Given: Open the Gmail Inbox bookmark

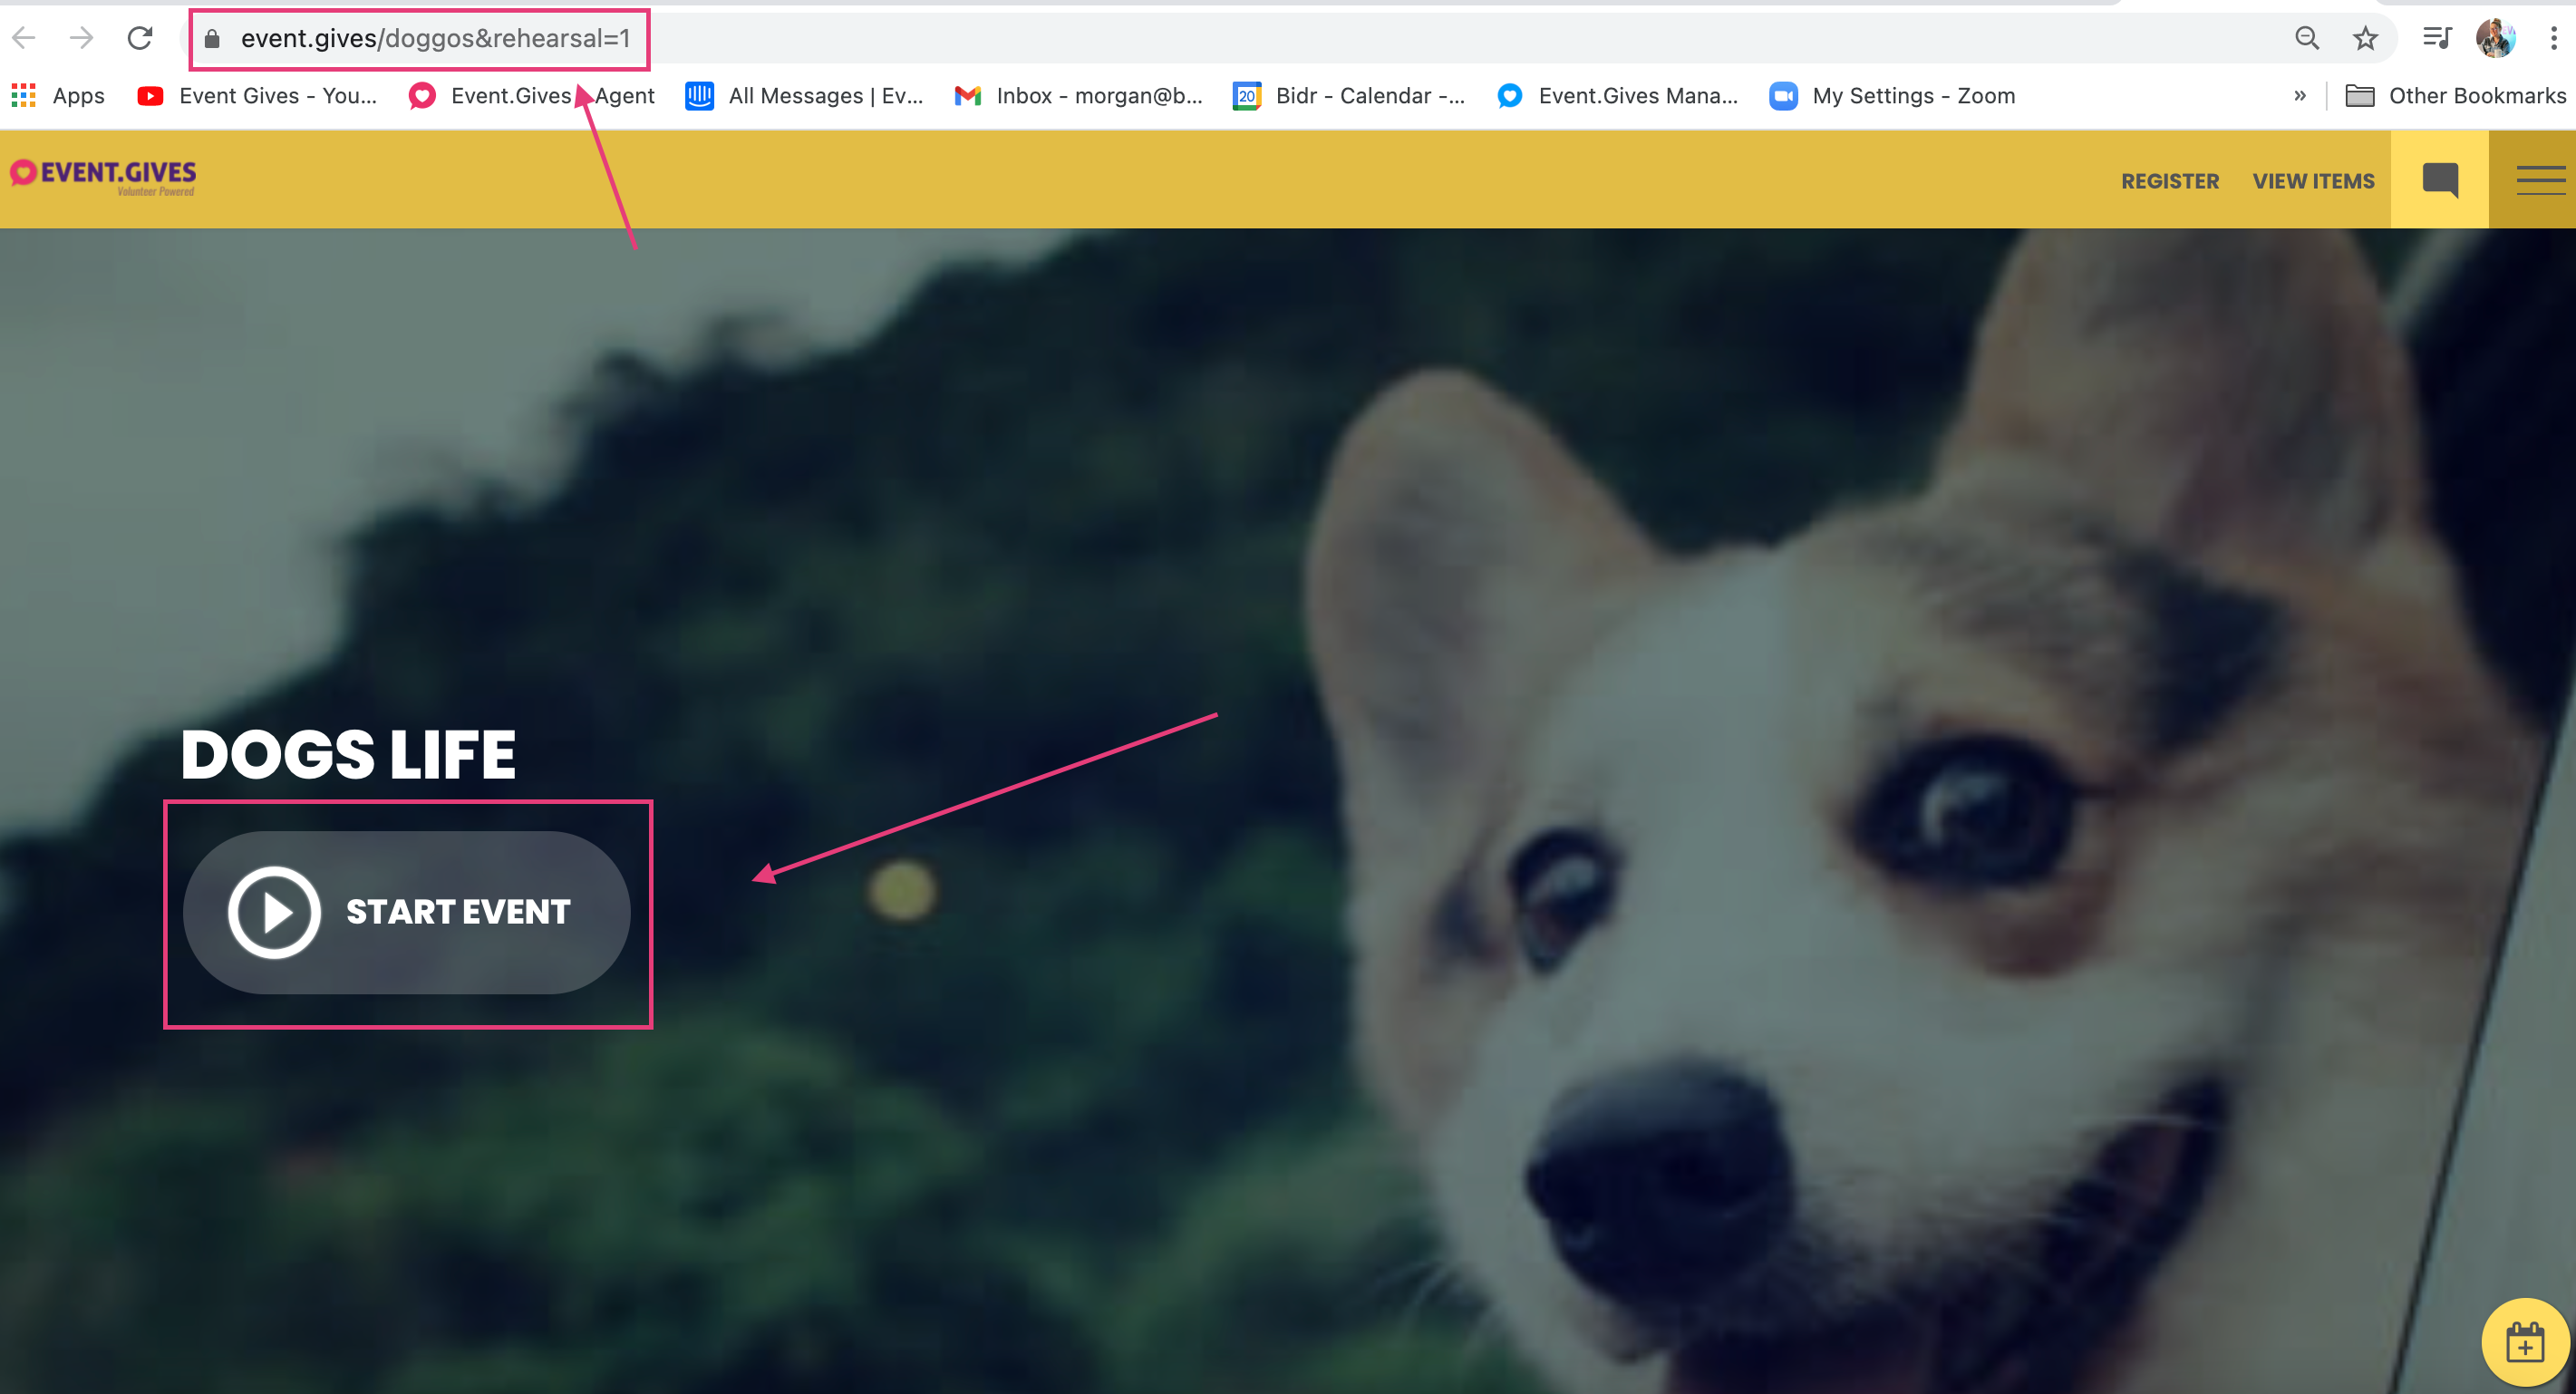Looking at the screenshot, I should 1078,96.
